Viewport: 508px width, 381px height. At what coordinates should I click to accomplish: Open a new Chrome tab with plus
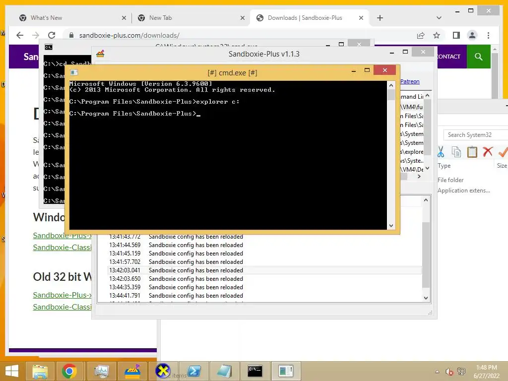380,18
